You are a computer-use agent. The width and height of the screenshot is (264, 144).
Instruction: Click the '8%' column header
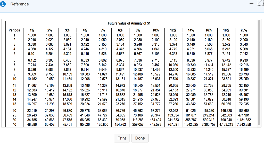138,30
